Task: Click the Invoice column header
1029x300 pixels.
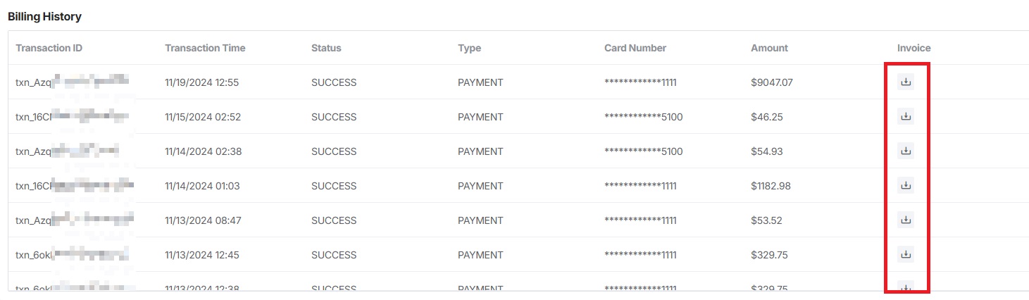Action: coord(913,48)
